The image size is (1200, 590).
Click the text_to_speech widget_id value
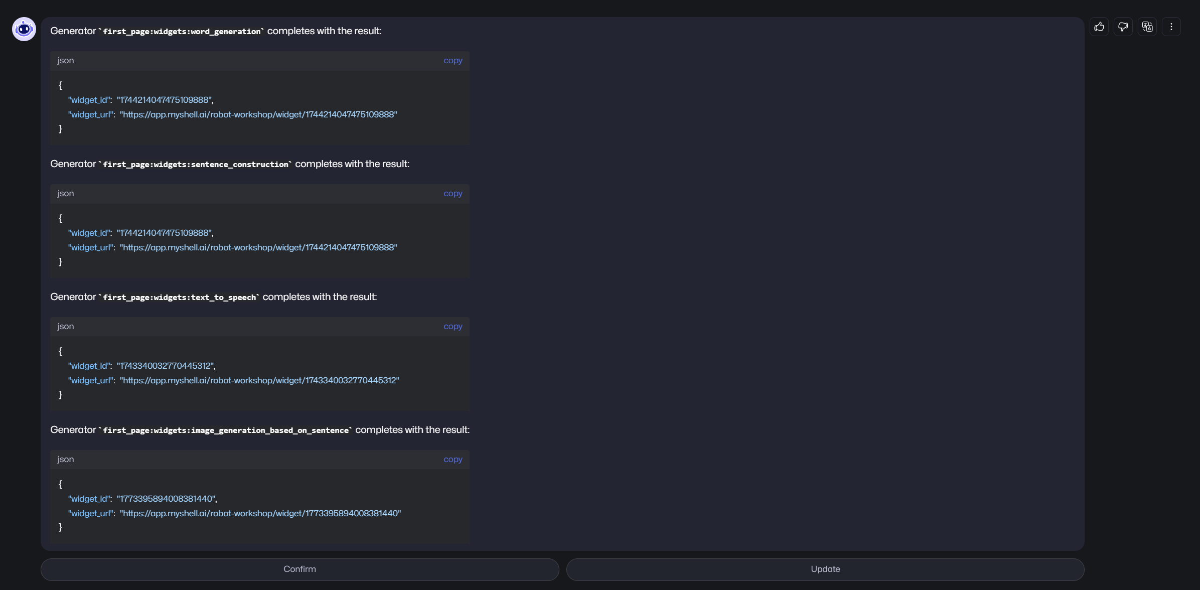click(x=166, y=366)
